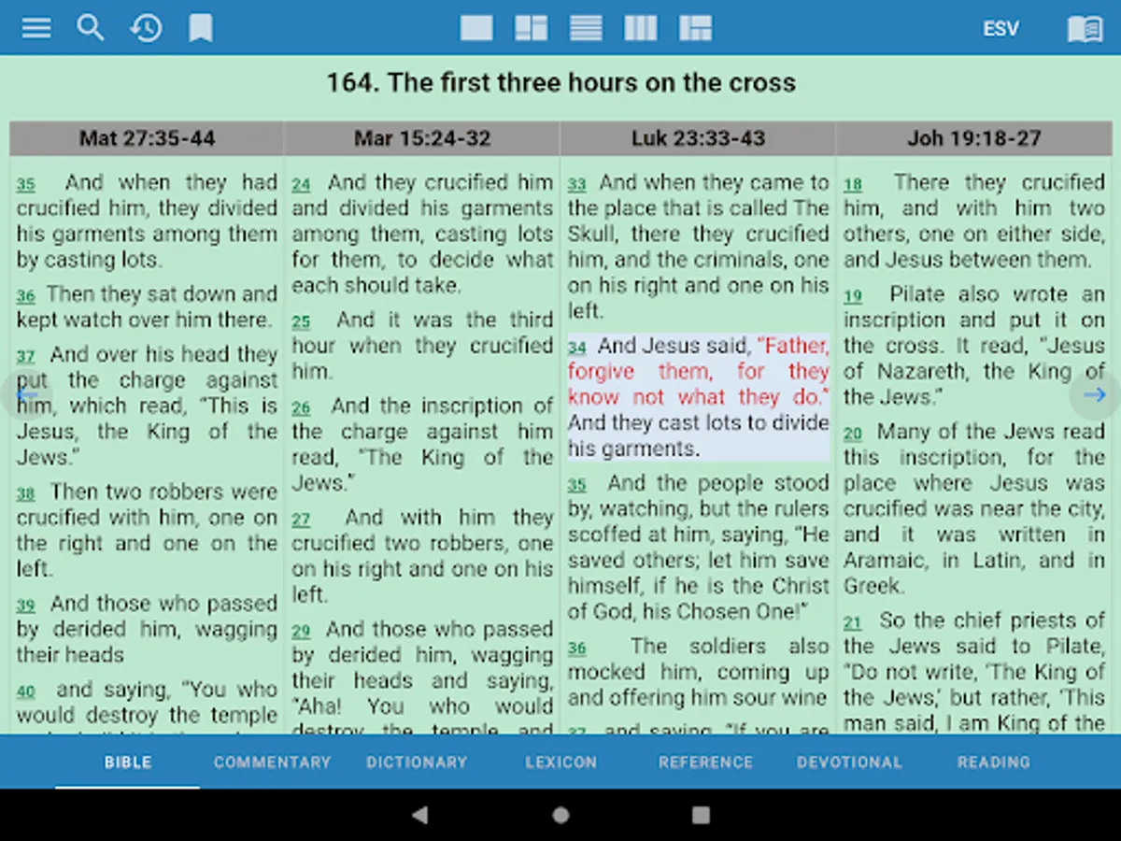Switch to the DEVOTIONAL tab
Viewport: 1121px width, 841px height.
click(x=849, y=763)
